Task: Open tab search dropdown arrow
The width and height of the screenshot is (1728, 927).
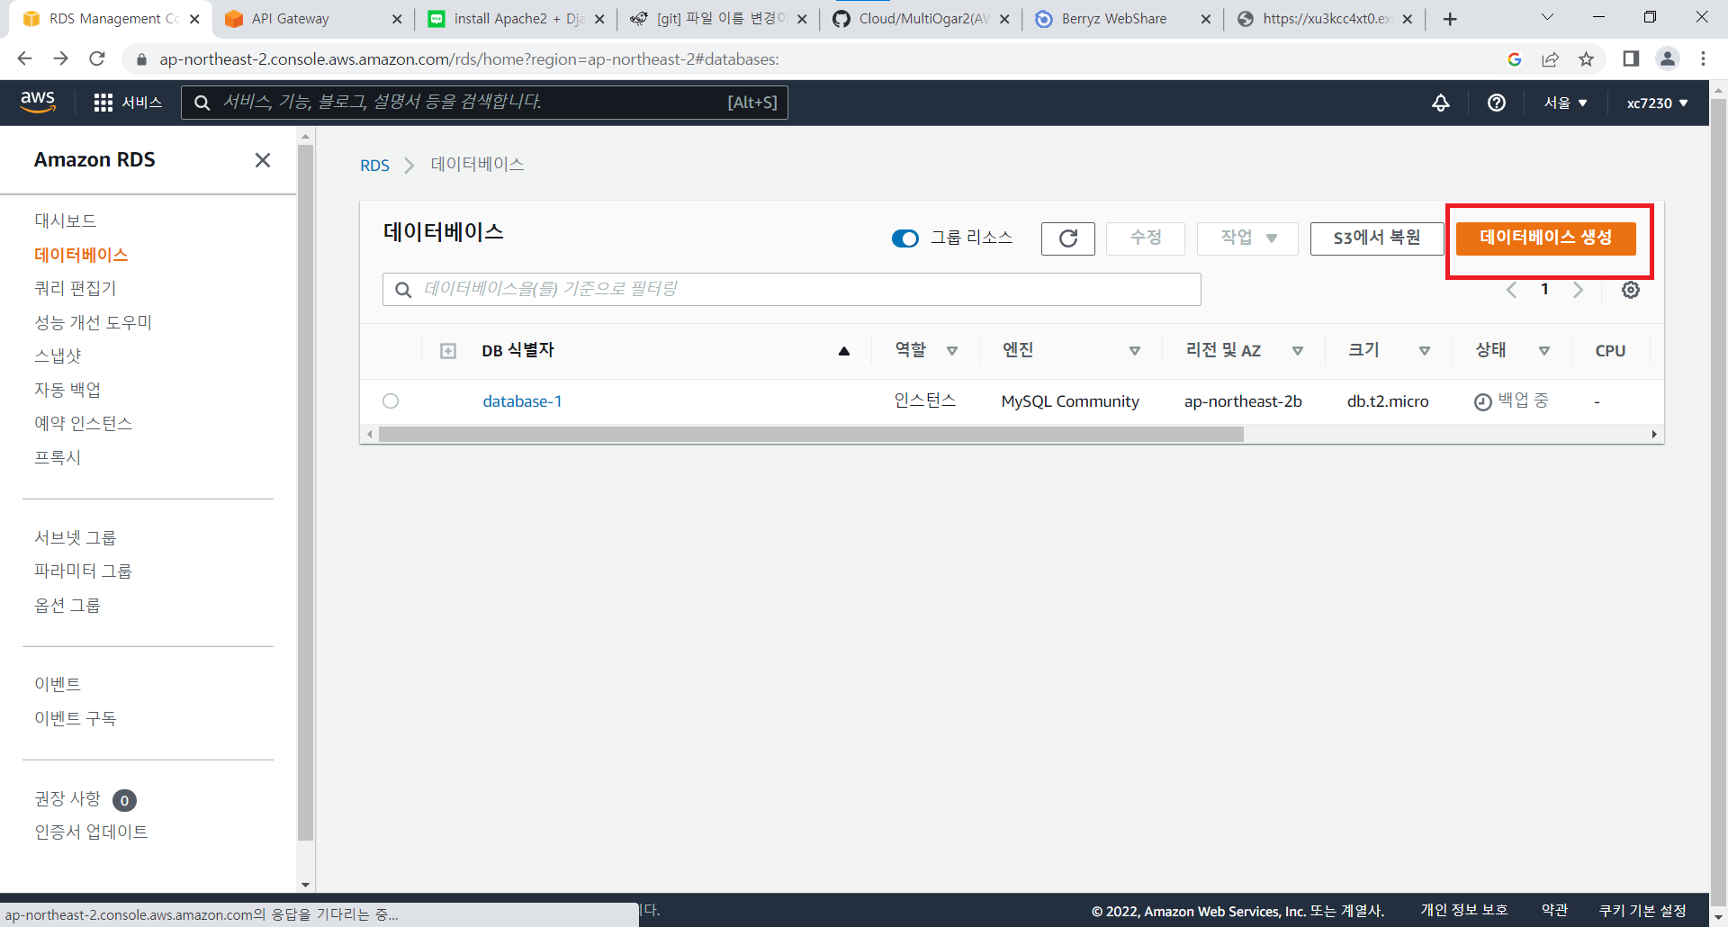Action: 1547,17
